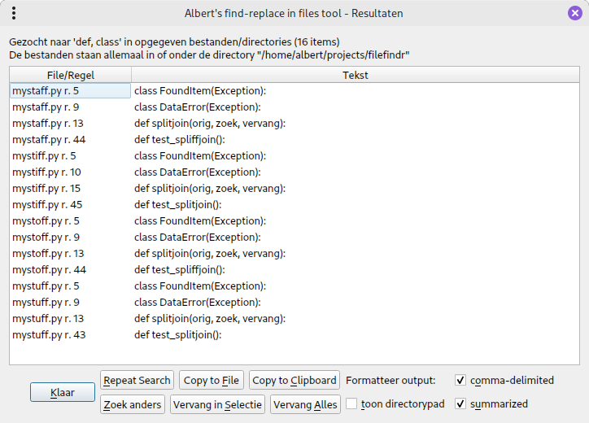Select row mystiff.py r. 15
The height and width of the screenshot is (423, 589).
click(294, 188)
